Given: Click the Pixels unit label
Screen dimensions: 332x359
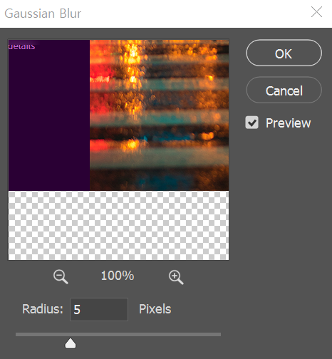Looking at the screenshot, I should (155, 309).
